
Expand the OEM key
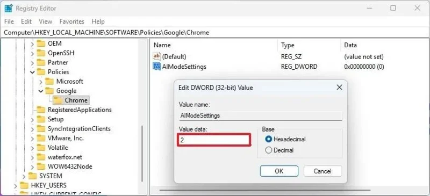32,43
